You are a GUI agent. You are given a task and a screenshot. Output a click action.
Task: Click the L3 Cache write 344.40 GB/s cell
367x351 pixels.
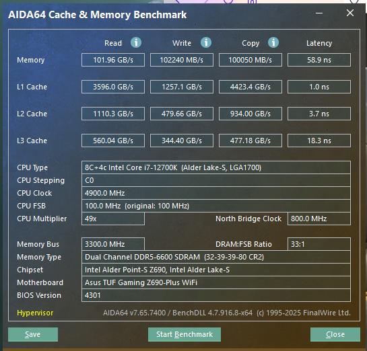click(x=182, y=141)
